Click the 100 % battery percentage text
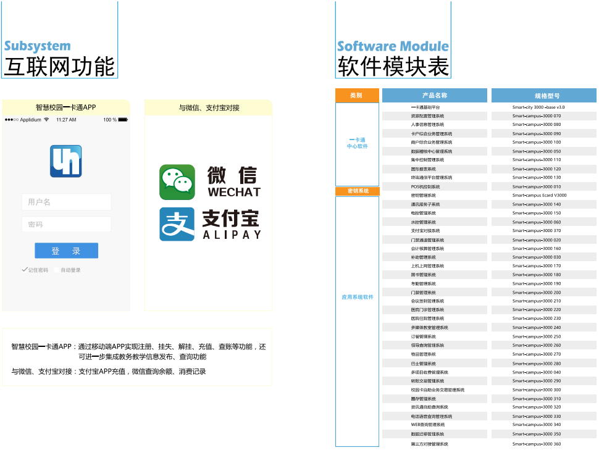599x450 pixels. click(x=110, y=120)
